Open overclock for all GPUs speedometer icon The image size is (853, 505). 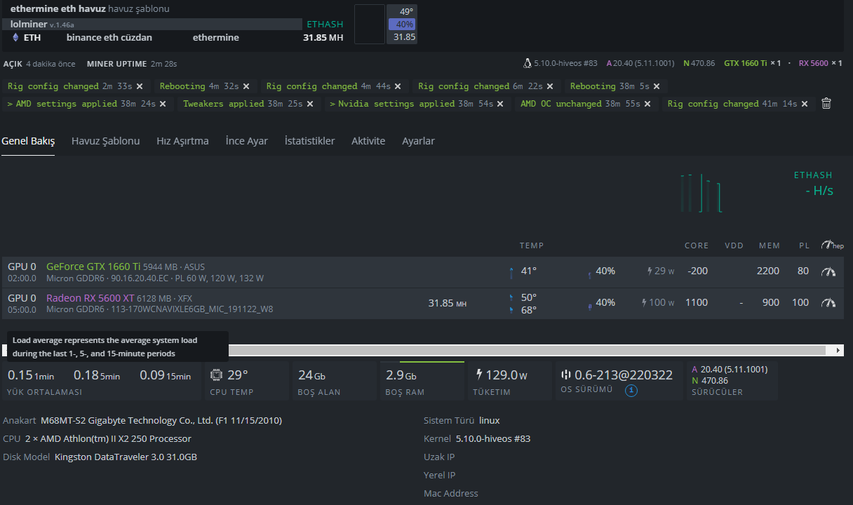point(832,245)
